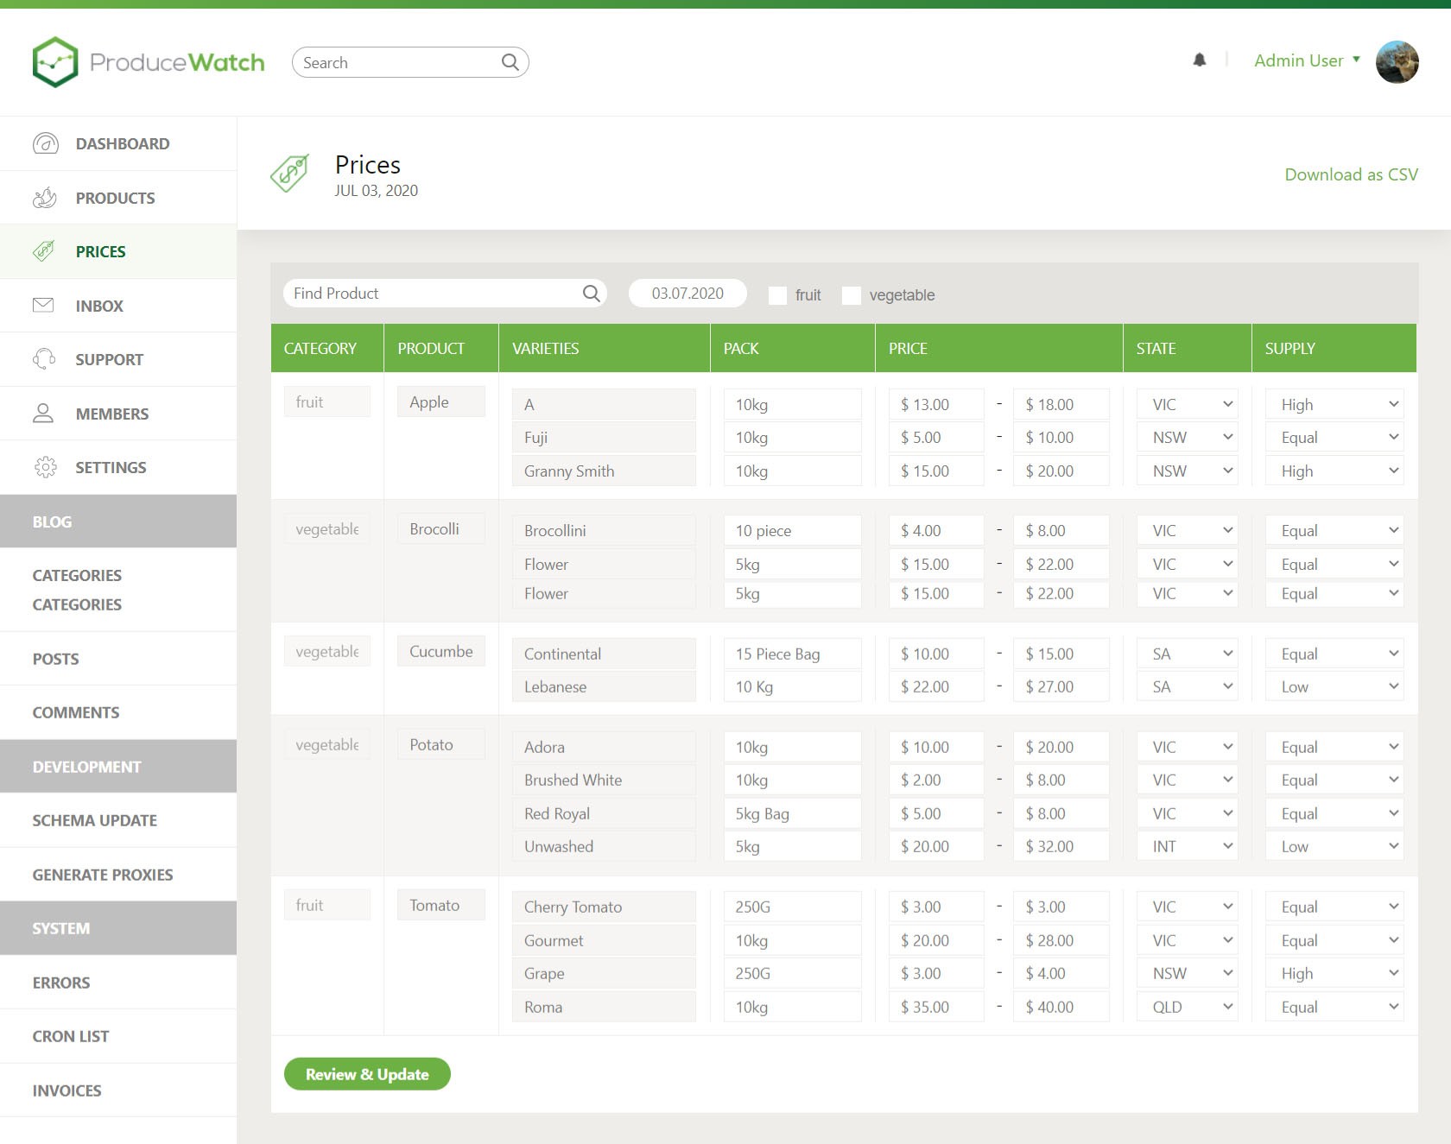Click the Find Product magnifier icon
Screen dimensions: 1451x1144
coord(591,294)
